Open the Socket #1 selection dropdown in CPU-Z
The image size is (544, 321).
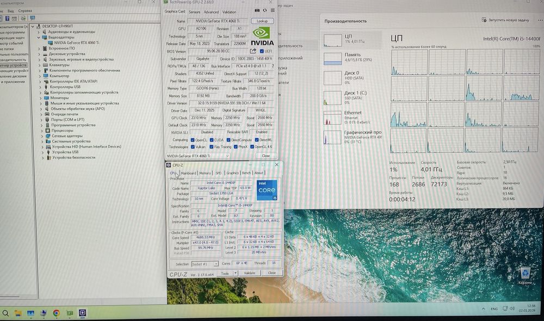point(205,264)
